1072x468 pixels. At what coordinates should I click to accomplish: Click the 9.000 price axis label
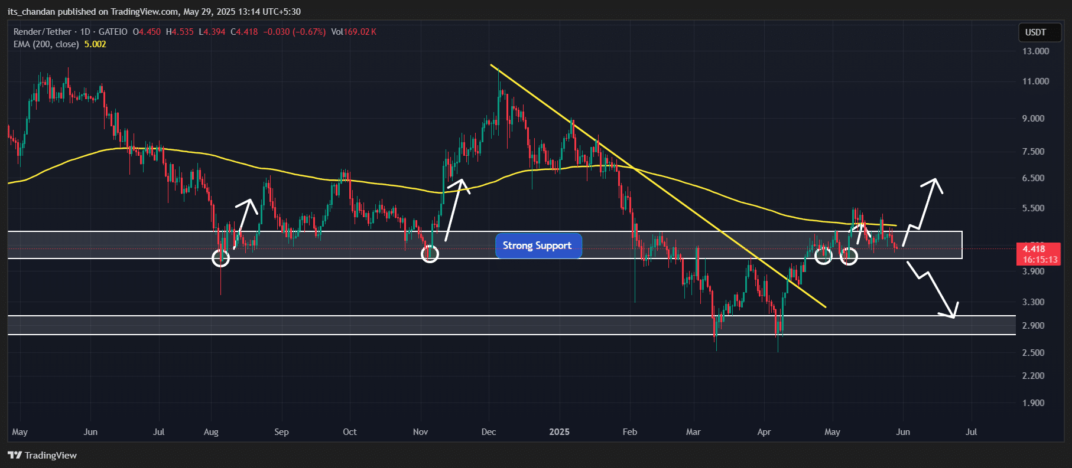click(1033, 119)
